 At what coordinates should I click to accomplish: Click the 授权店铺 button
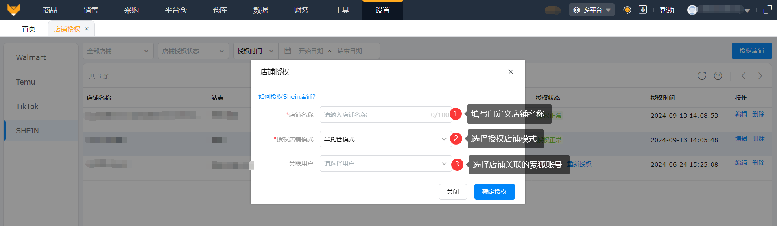coord(752,51)
